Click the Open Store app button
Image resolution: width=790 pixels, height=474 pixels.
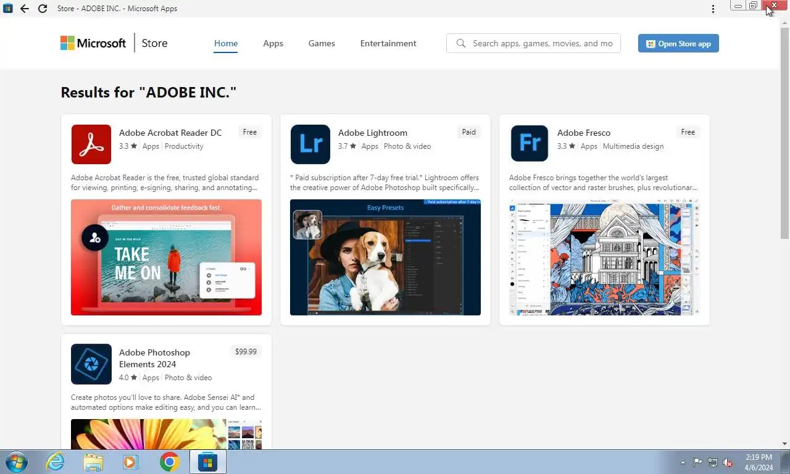(x=678, y=43)
